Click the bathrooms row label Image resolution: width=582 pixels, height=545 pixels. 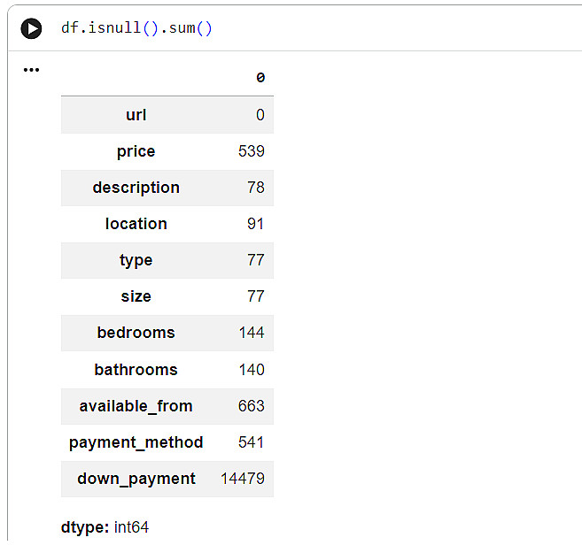(136, 370)
